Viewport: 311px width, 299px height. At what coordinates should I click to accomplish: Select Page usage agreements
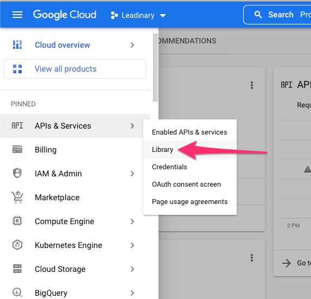pyautogui.click(x=190, y=202)
